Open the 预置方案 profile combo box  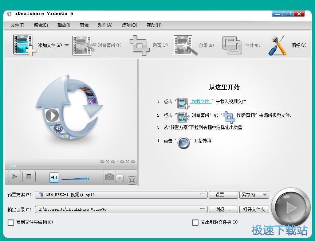pos(121,195)
